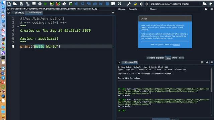Open the editor pane options menu
Image resolution: width=214 pixels, height=120 pixels.
(x=113, y=13)
